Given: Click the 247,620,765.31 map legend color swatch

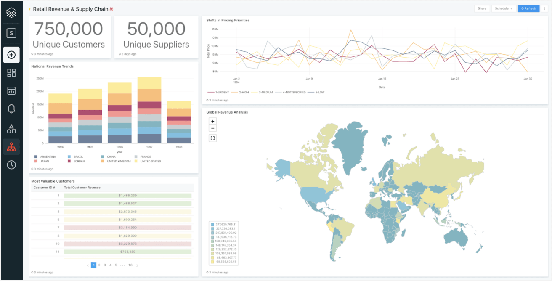Looking at the screenshot, I should [x=213, y=225].
